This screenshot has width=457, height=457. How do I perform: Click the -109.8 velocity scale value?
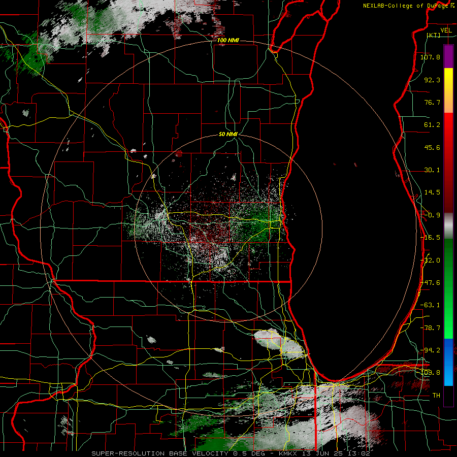coord(430,373)
